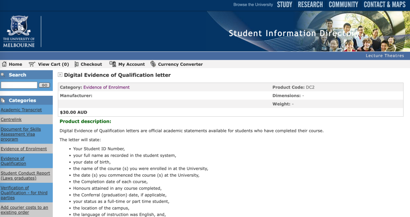Open the Evidence of Qualification category

(x=13, y=161)
